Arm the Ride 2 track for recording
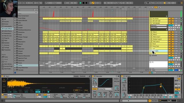 click(179, 34)
